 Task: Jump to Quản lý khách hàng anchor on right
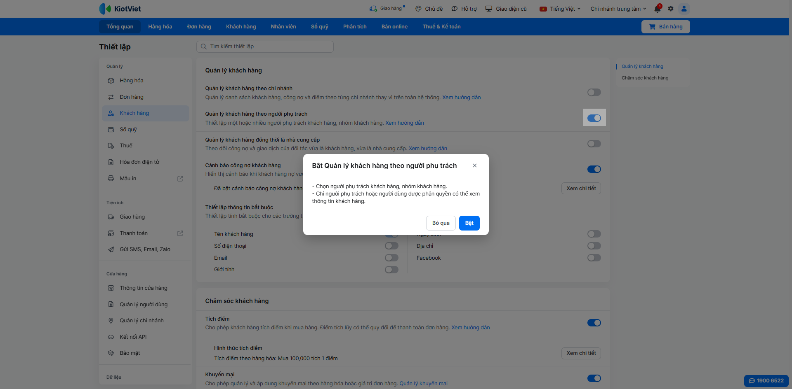tap(643, 66)
